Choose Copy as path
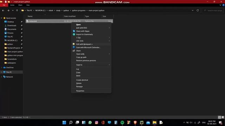The height and width of the screenshot is (126, 225). pyautogui.click(x=91, y=57)
